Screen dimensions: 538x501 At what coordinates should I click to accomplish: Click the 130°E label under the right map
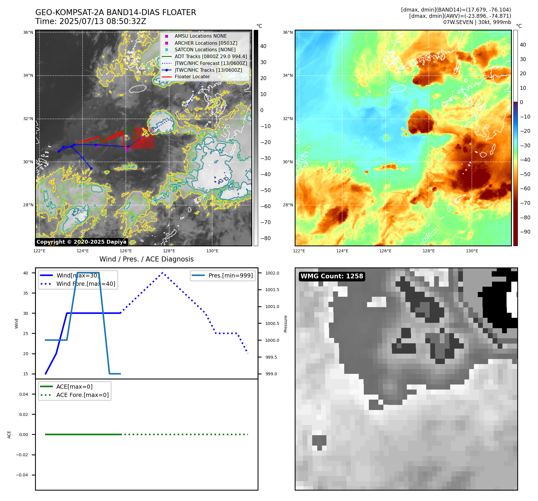(472, 251)
